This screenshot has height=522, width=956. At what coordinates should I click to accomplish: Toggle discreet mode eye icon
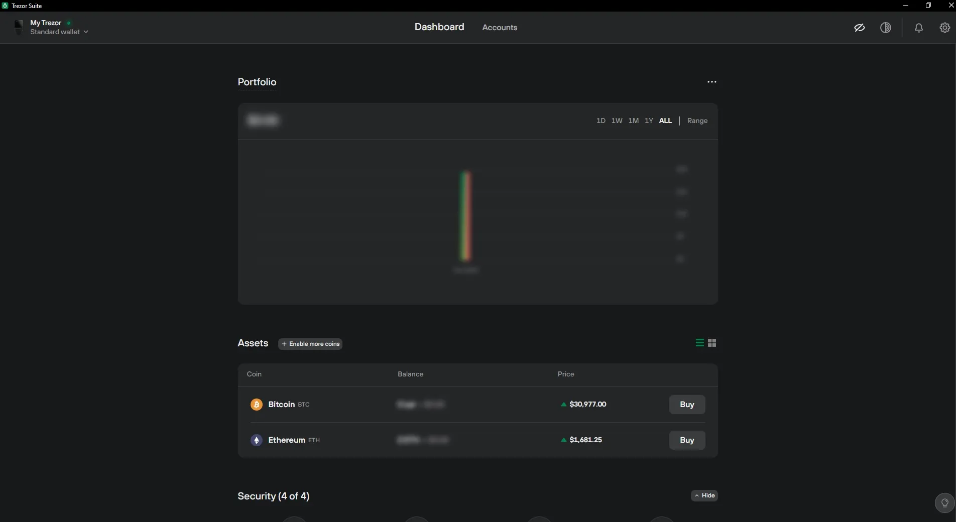[x=860, y=28]
